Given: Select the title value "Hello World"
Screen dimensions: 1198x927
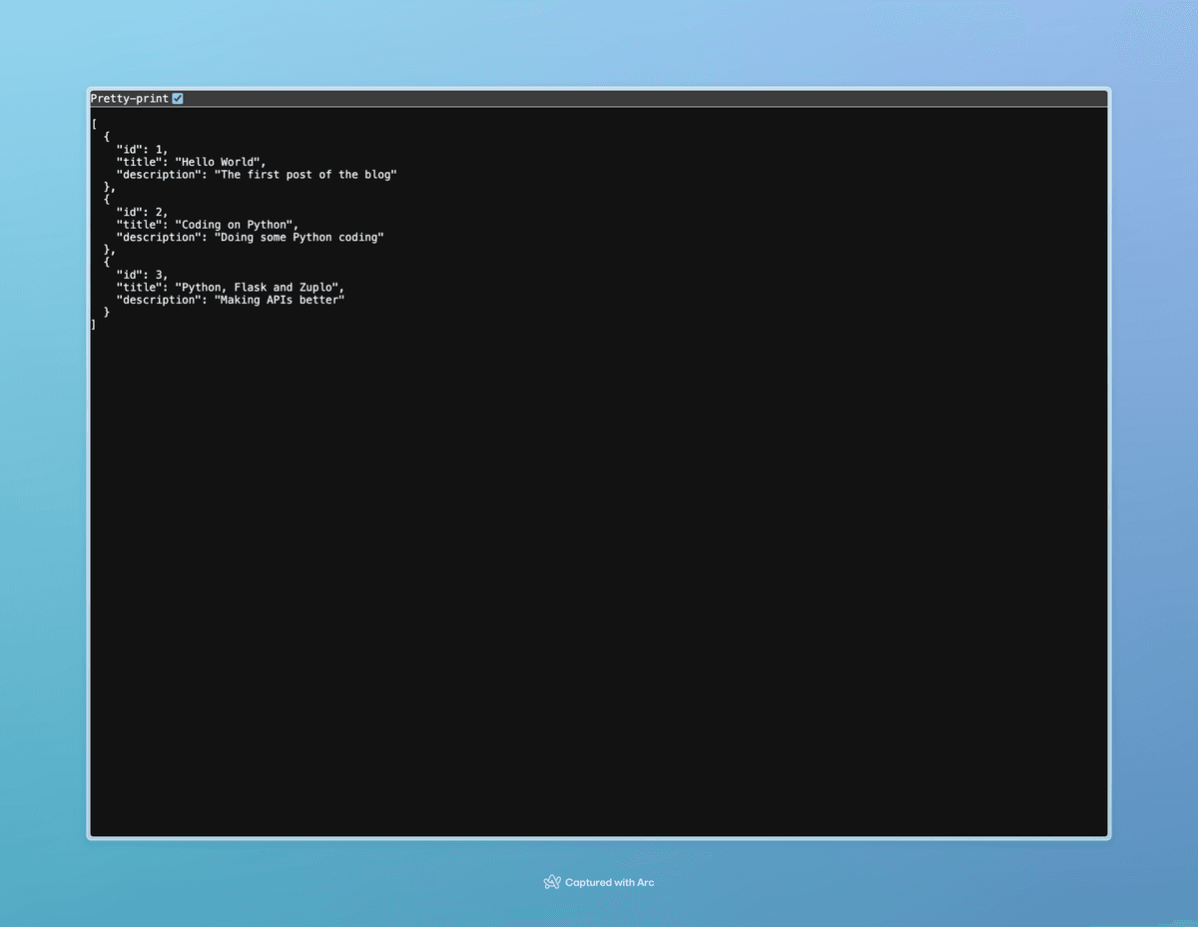Looking at the screenshot, I should [x=220, y=162].
